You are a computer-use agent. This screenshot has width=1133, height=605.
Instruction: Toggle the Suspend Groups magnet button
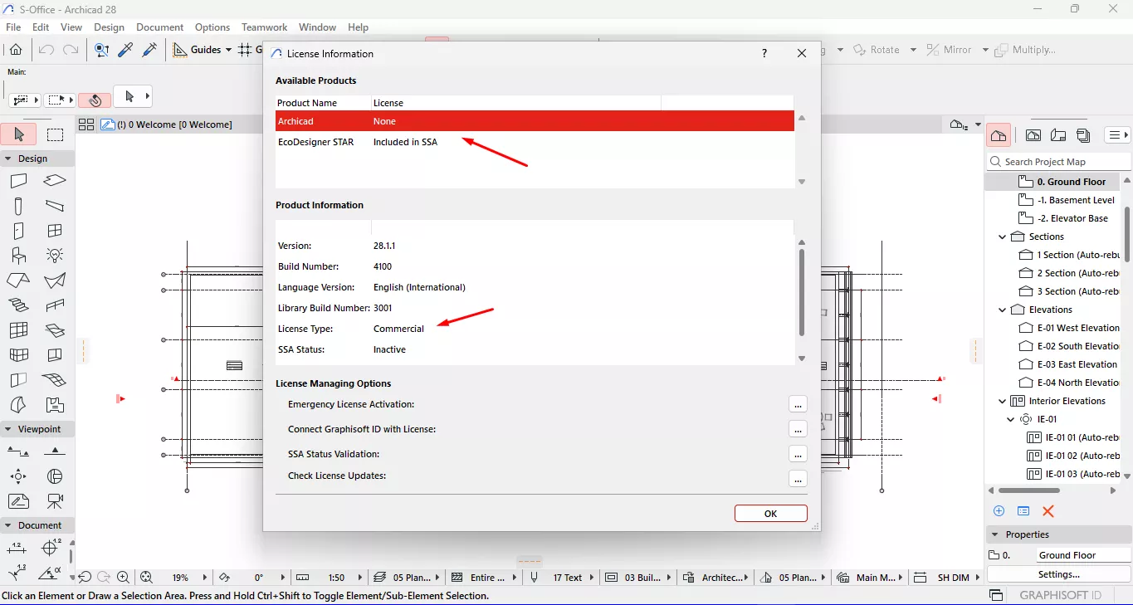click(x=95, y=100)
